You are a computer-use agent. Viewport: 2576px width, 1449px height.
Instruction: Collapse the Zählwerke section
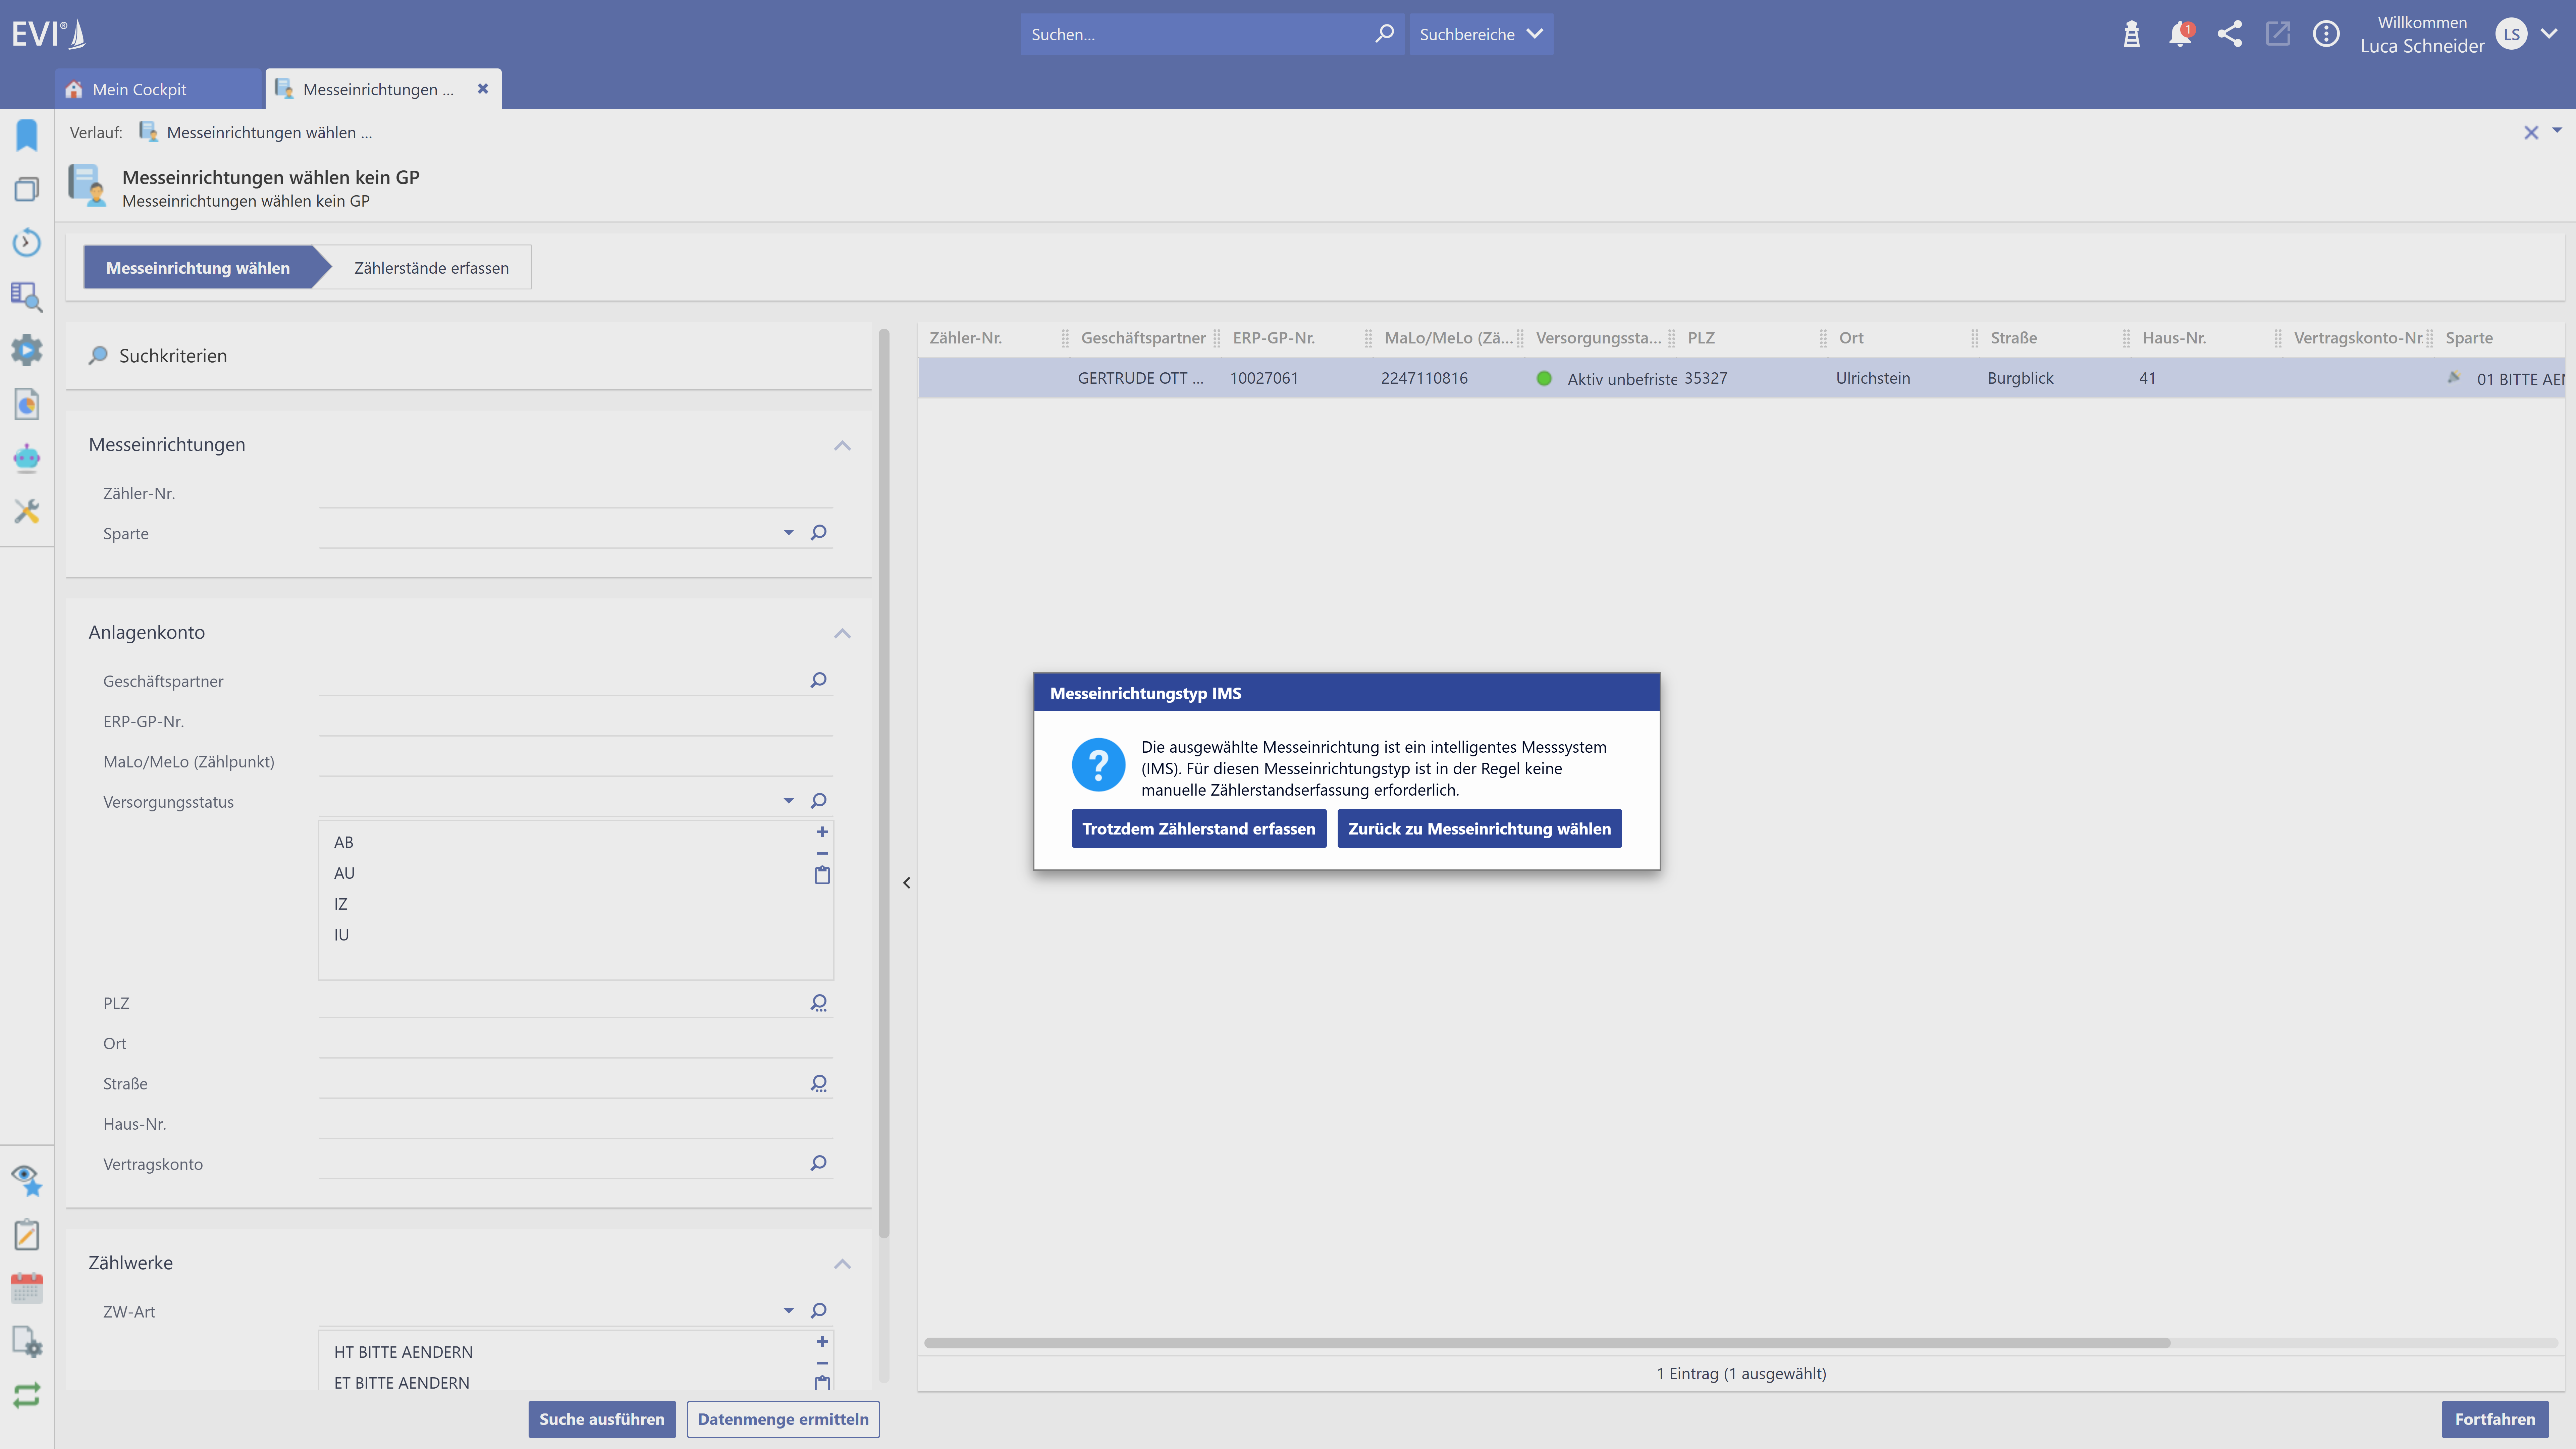coord(842,1264)
